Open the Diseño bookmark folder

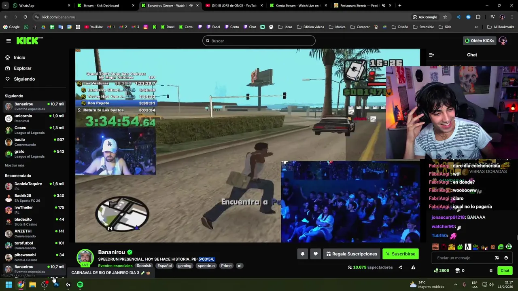[x=400, y=27]
